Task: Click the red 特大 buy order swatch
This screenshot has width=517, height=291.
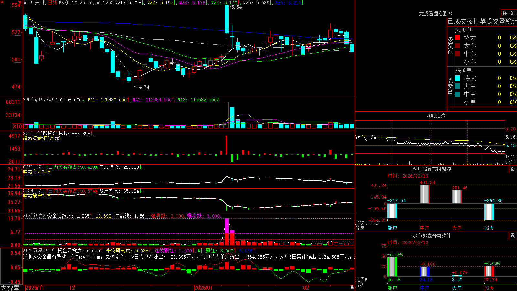Action: pos(458,38)
